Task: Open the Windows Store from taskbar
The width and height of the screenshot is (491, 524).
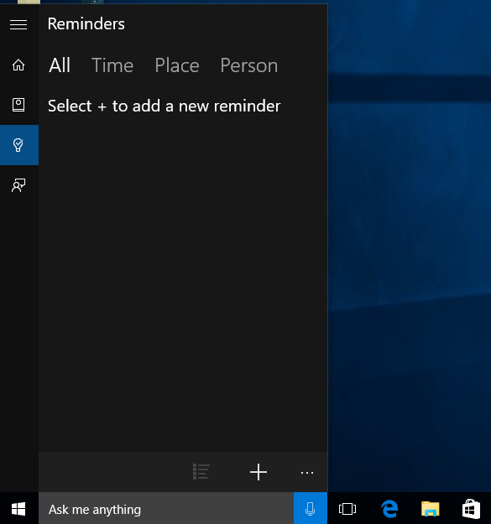Action: click(471, 509)
